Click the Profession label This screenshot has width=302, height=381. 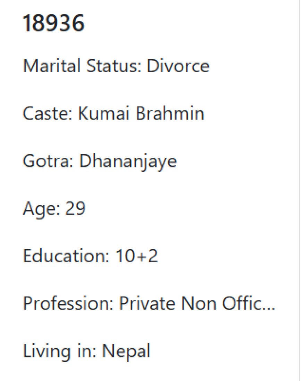pos(68,303)
